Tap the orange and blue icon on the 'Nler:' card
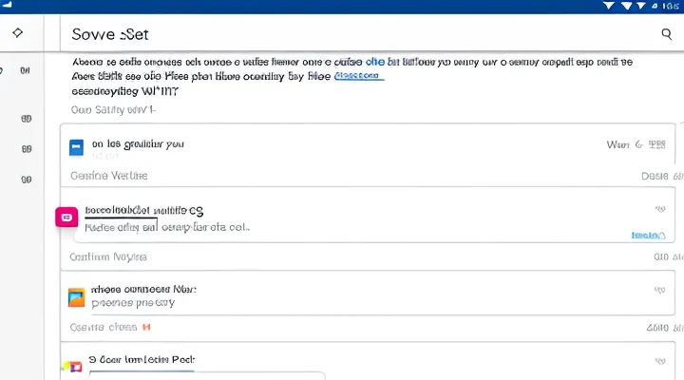 (x=76, y=297)
